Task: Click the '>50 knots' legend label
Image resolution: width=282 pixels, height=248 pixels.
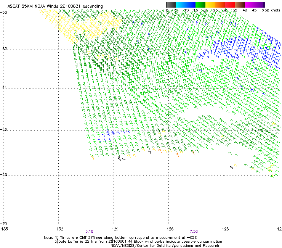Action: [x=271, y=10]
